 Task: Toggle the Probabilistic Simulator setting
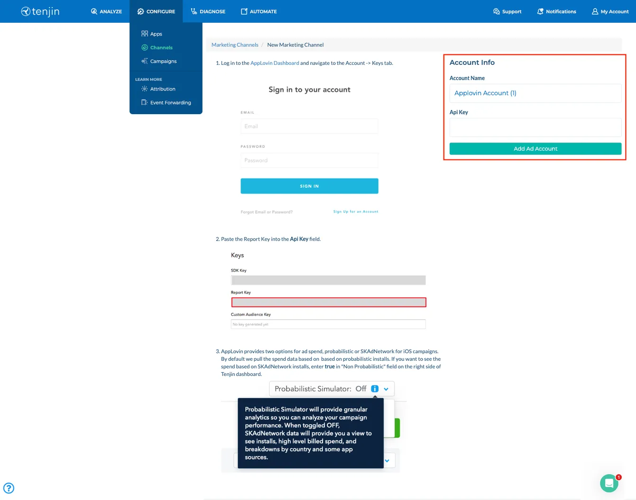pos(361,388)
